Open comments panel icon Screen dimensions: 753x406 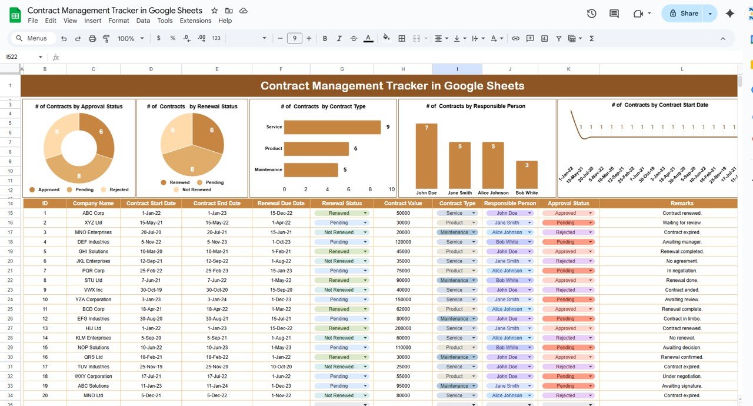point(614,14)
